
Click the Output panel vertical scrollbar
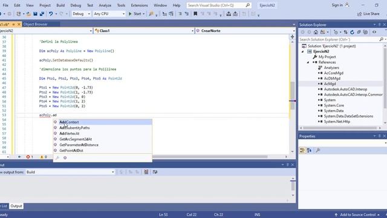pyautogui.click(x=293, y=186)
